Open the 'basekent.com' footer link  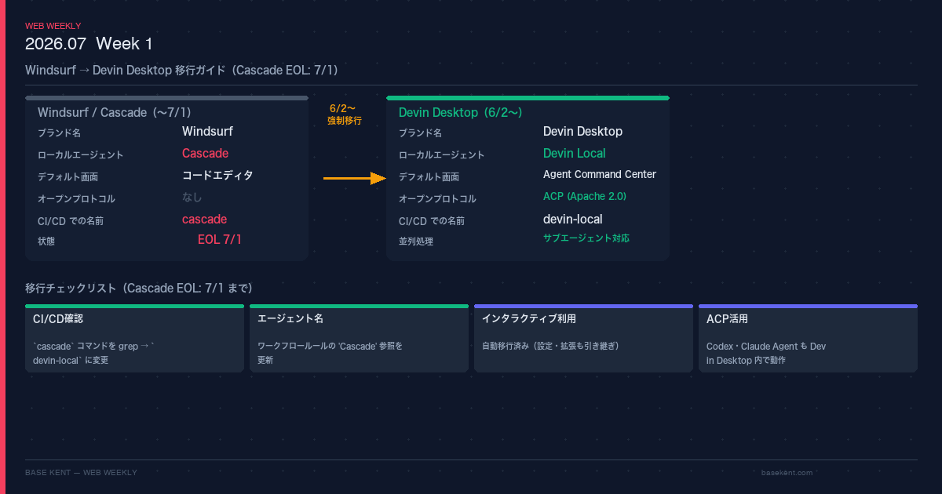click(x=787, y=472)
